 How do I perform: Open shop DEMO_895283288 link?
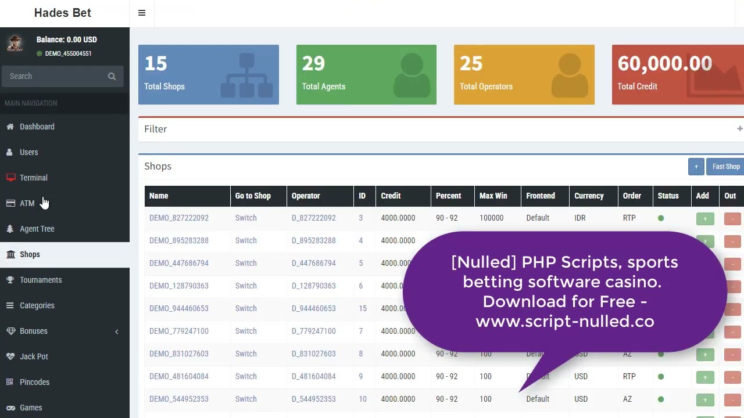(x=179, y=240)
